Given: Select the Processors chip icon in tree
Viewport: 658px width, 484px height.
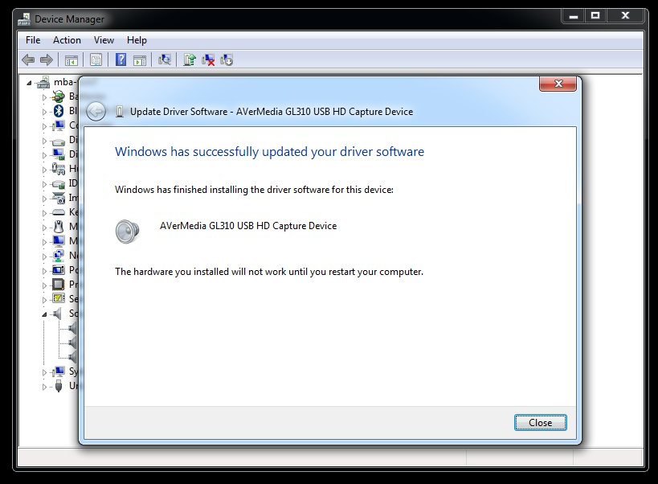Looking at the screenshot, I should click(59, 285).
